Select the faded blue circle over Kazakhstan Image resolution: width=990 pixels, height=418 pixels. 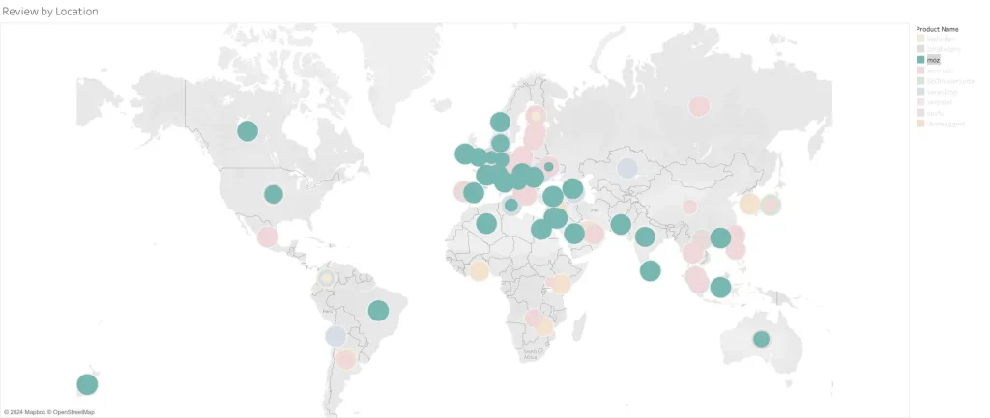(x=626, y=168)
